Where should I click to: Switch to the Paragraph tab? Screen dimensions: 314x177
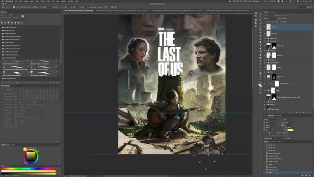279,116
